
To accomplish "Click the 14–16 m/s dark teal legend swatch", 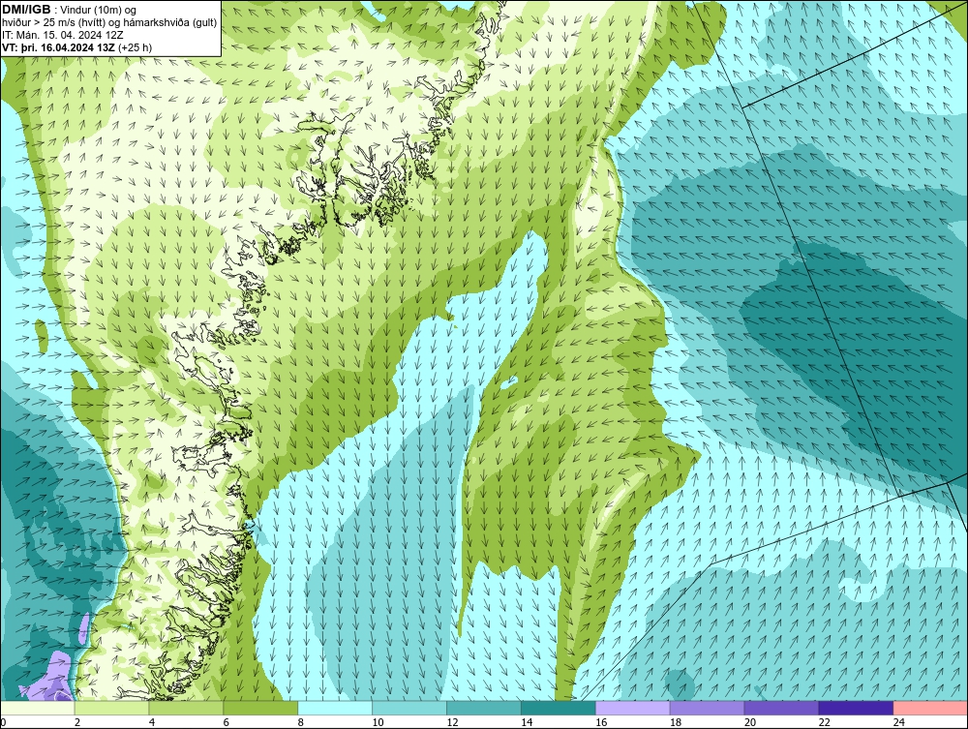I will (x=559, y=708).
